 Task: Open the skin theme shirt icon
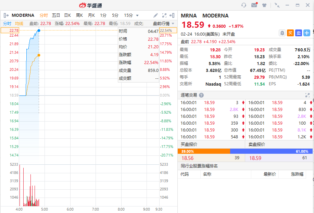(x=264, y=5)
